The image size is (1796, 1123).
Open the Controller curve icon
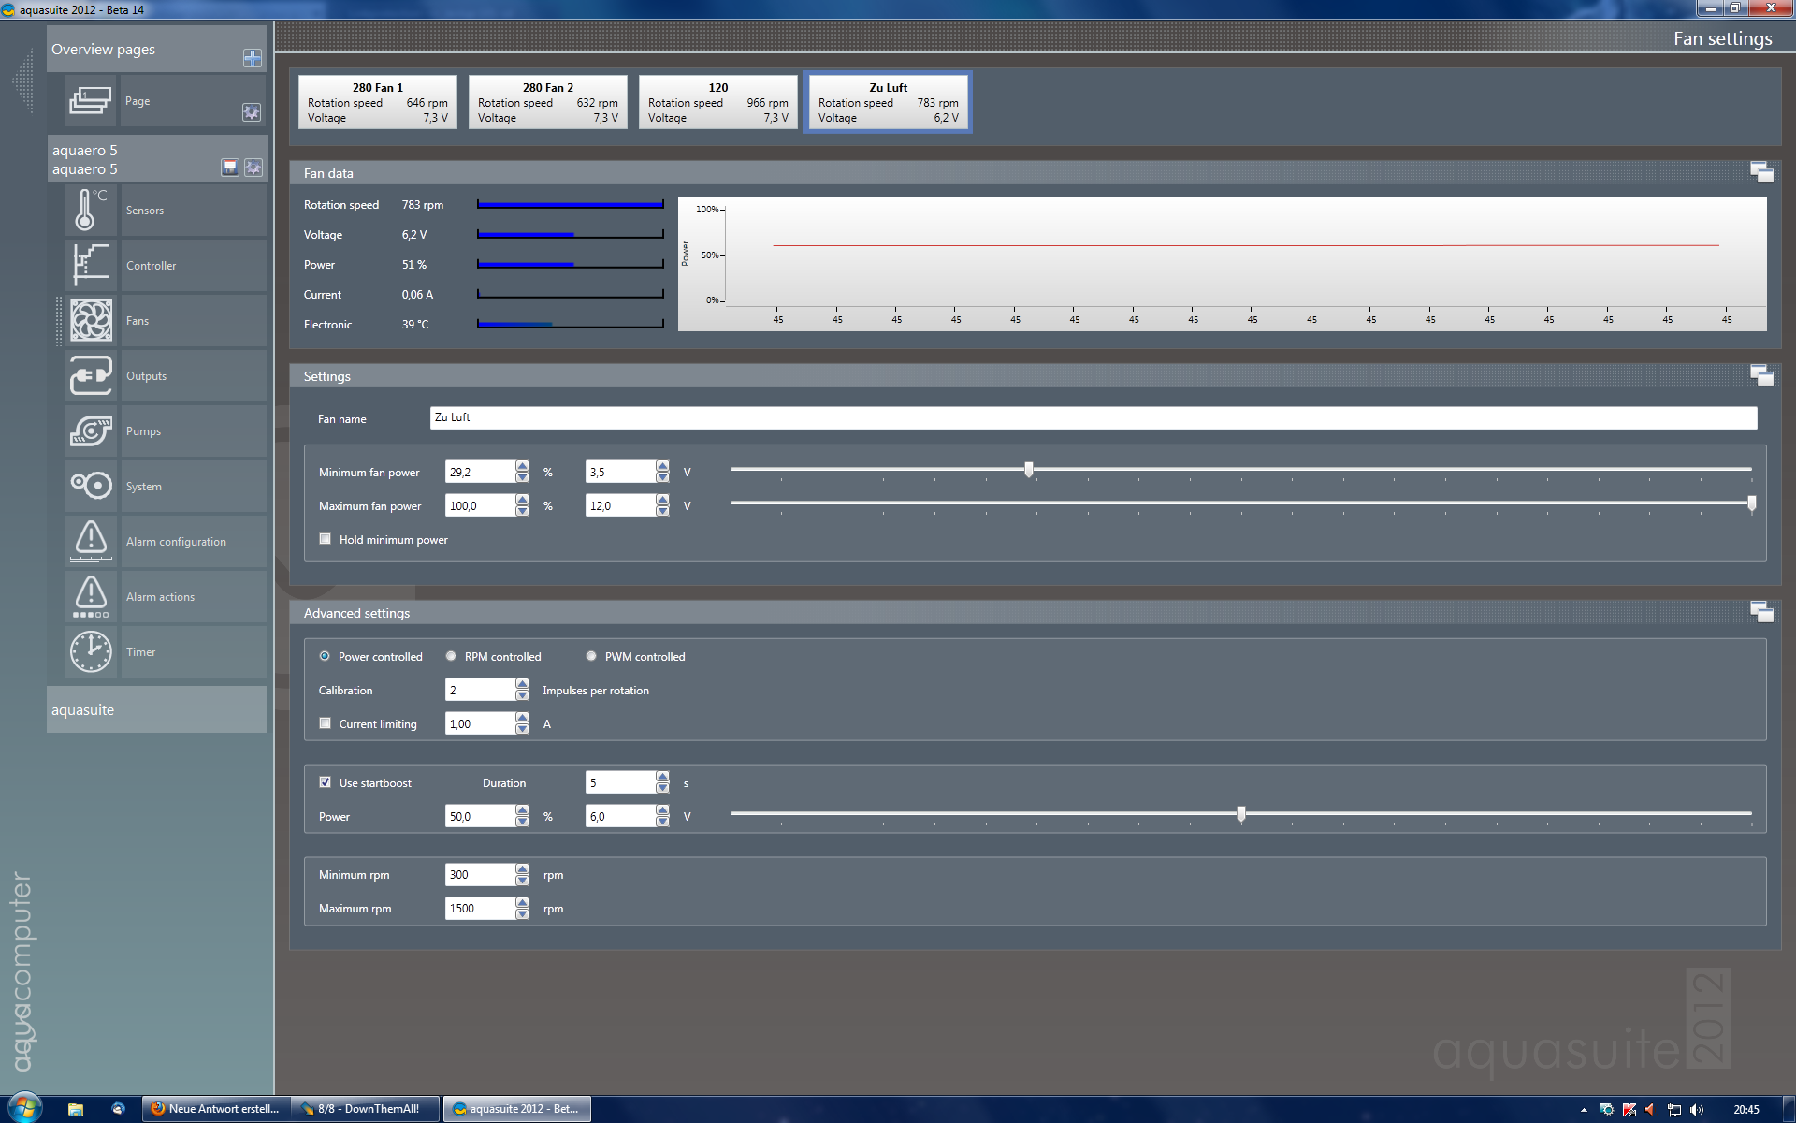point(91,266)
